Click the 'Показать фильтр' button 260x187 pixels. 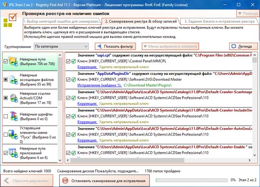pos(115,46)
